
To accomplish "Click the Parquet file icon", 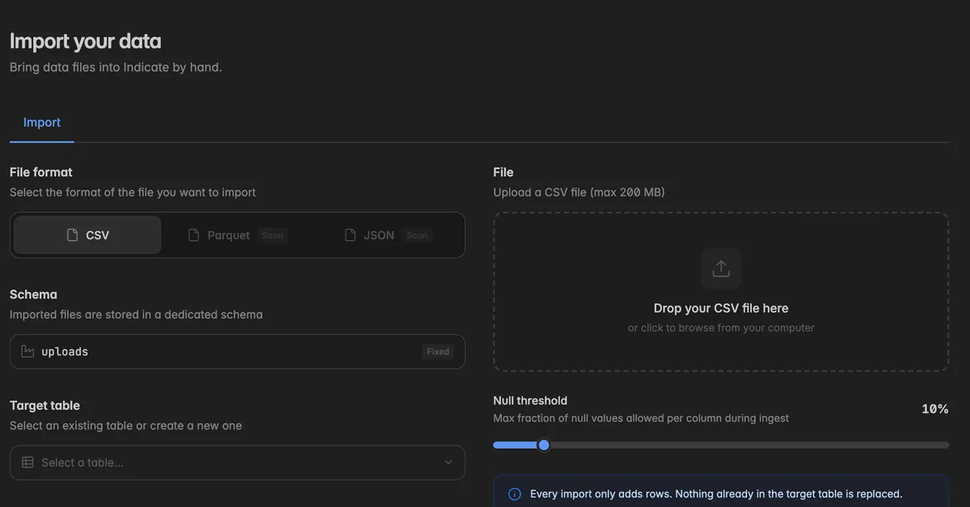I will (x=194, y=235).
